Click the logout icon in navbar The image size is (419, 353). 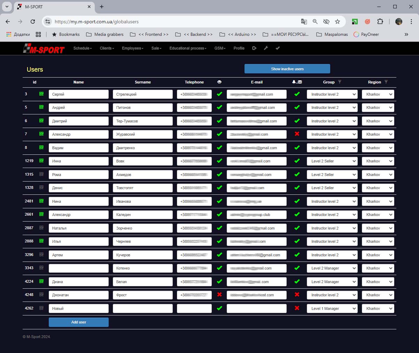(254, 48)
